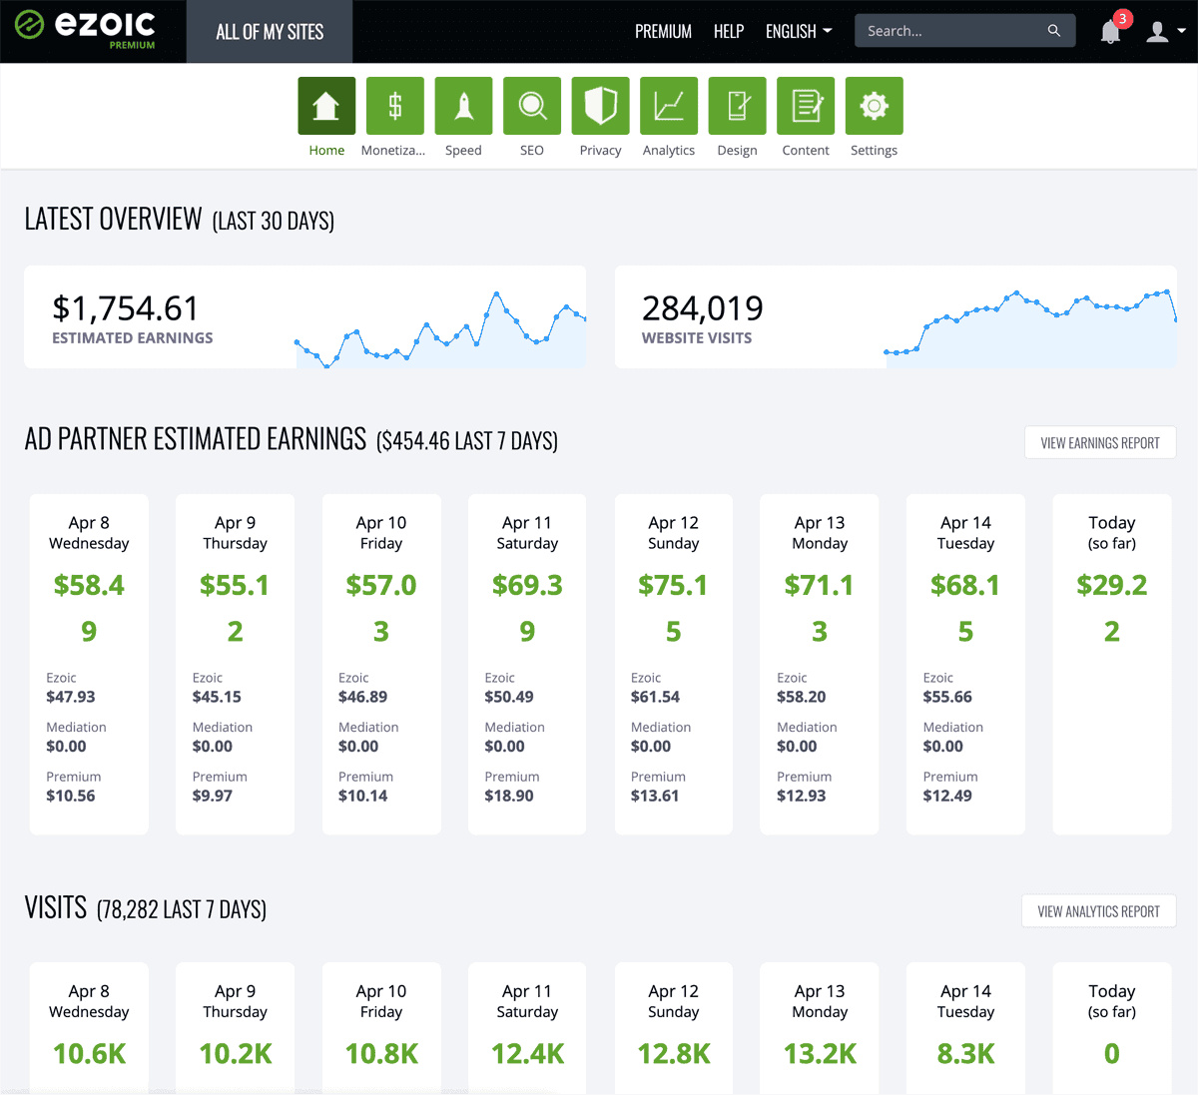Click the estimated earnings sparkline chart
This screenshot has width=1198, height=1095.
(440, 329)
